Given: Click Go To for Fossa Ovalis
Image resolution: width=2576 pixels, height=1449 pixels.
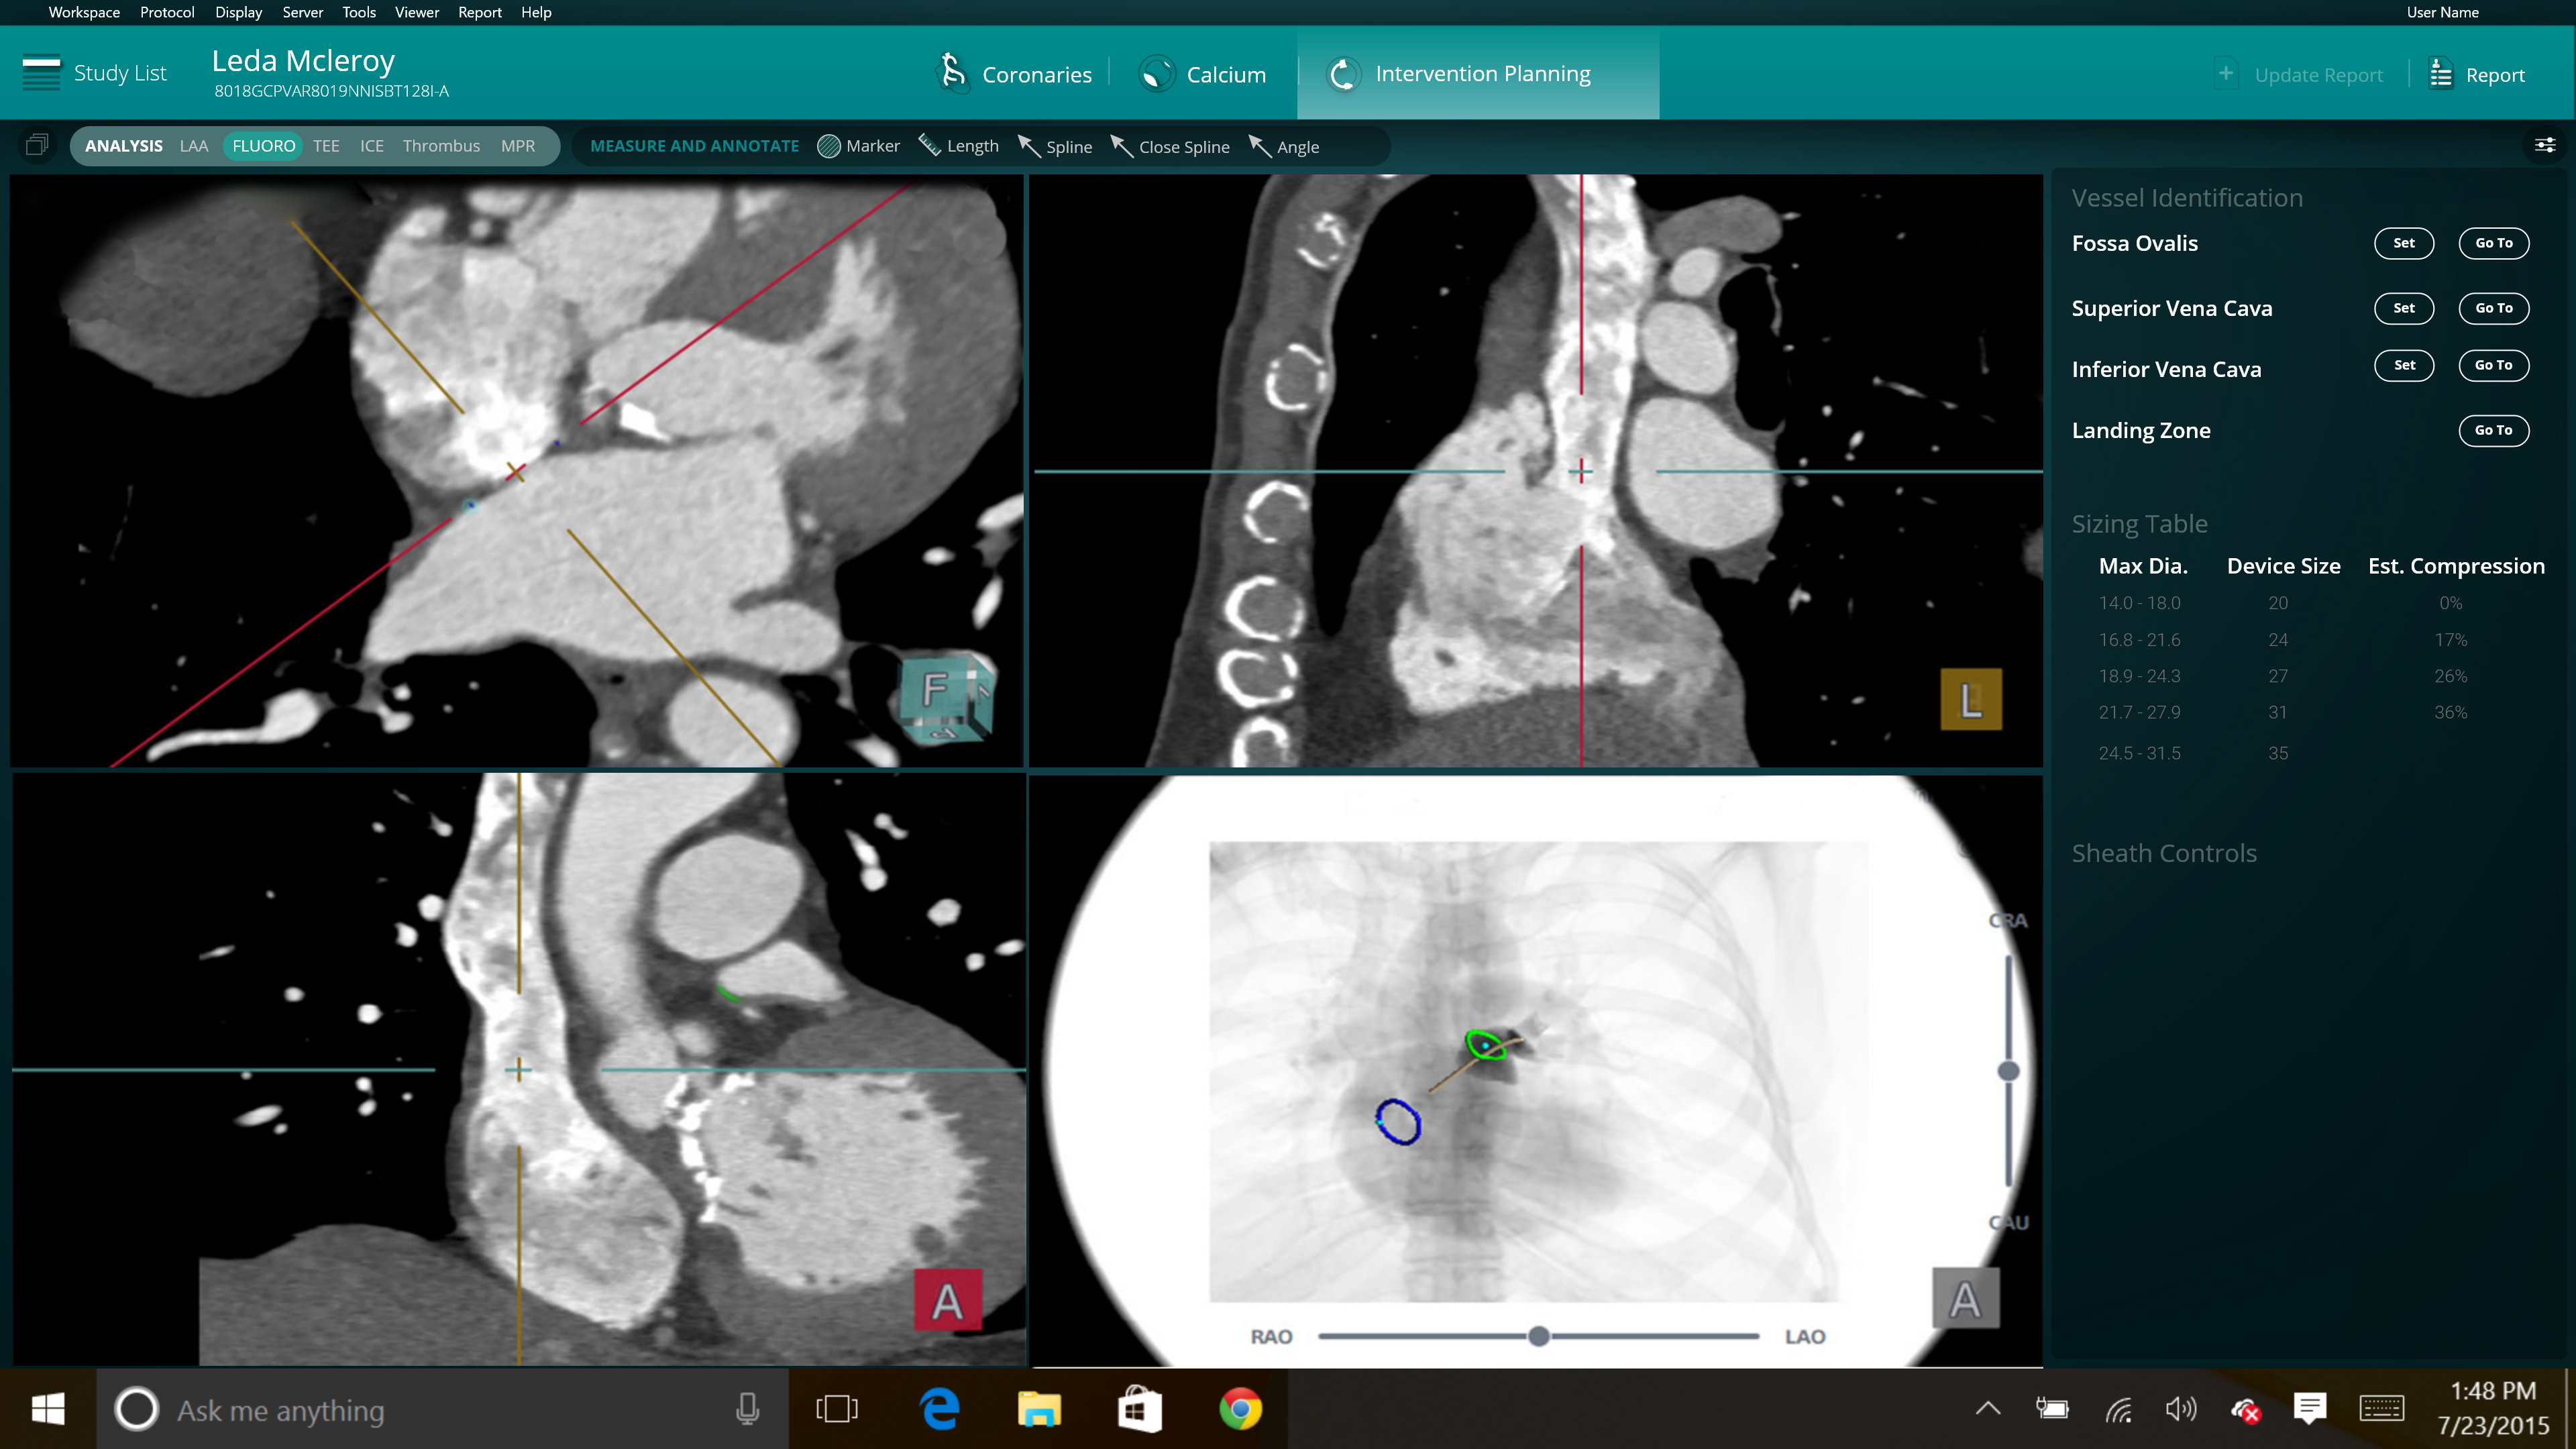Looking at the screenshot, I should click(2494, 243).
